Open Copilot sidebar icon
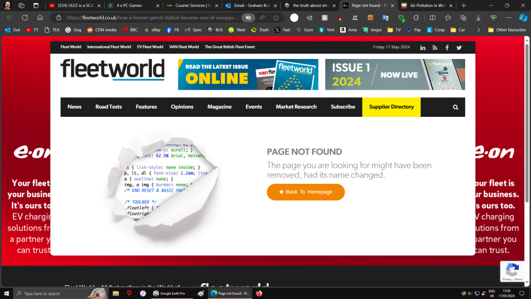 [x=523, y=18]
